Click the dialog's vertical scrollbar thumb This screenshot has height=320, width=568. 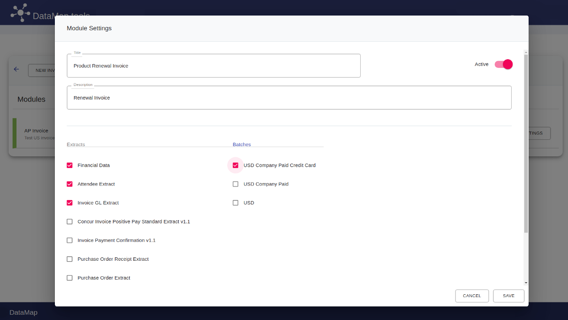[x=526, y=141]
